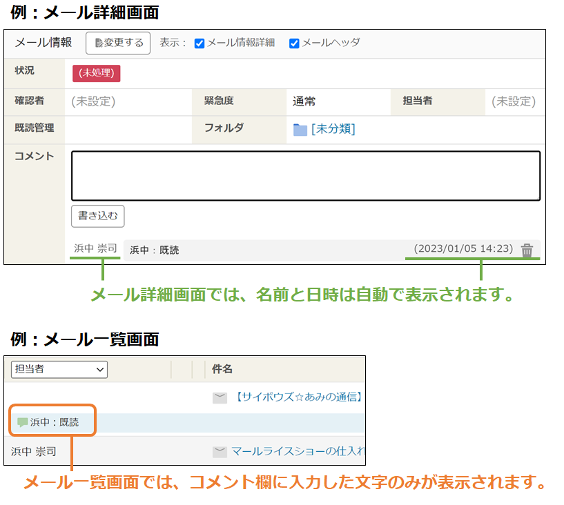Click the trash icon to delete the comment
The height and width of the screenshot is (505, 564).
click(527, 250)
